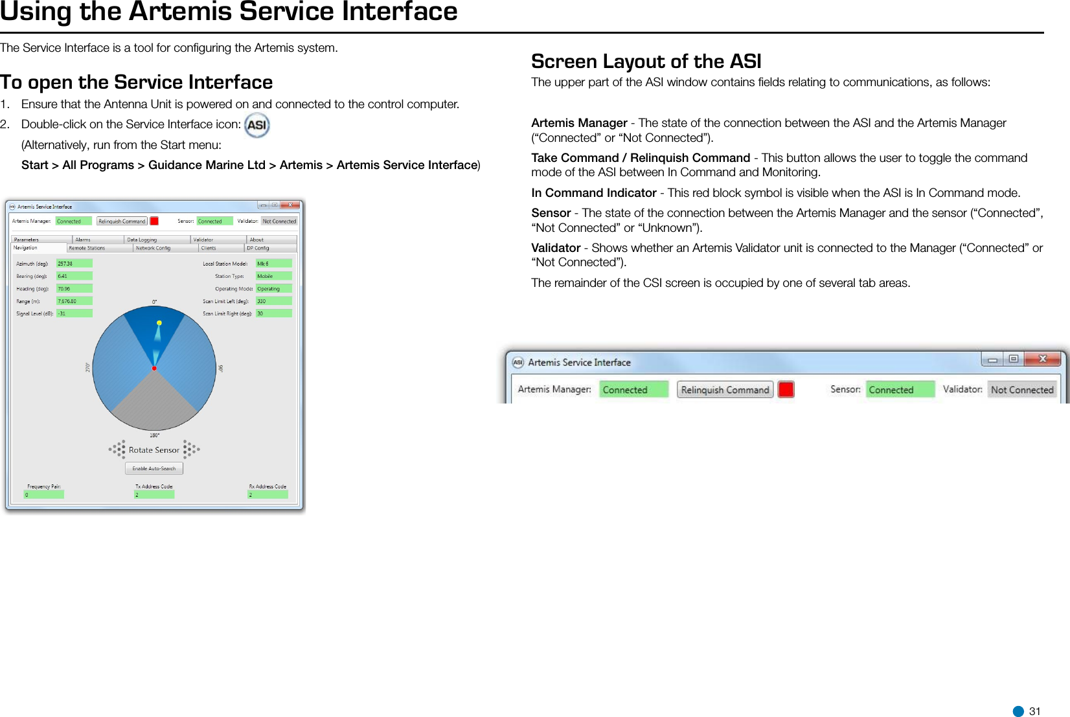Click the Rx Address Code value field
The height and width of the screenshot is (717, 1070).
(x=268, y=495)
